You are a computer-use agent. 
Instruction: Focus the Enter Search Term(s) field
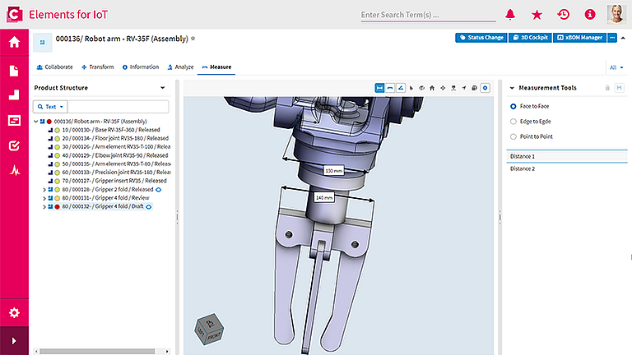point(428,15)
